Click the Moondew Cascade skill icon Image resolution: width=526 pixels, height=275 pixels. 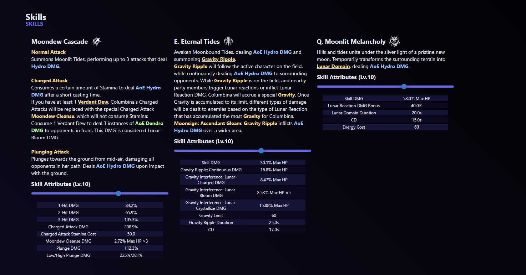[96, 42]
